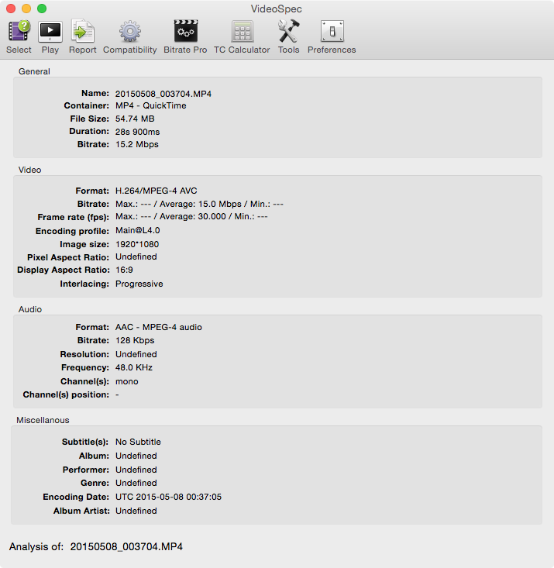Click the Miscellanous section heading

(x=43, y=420)
